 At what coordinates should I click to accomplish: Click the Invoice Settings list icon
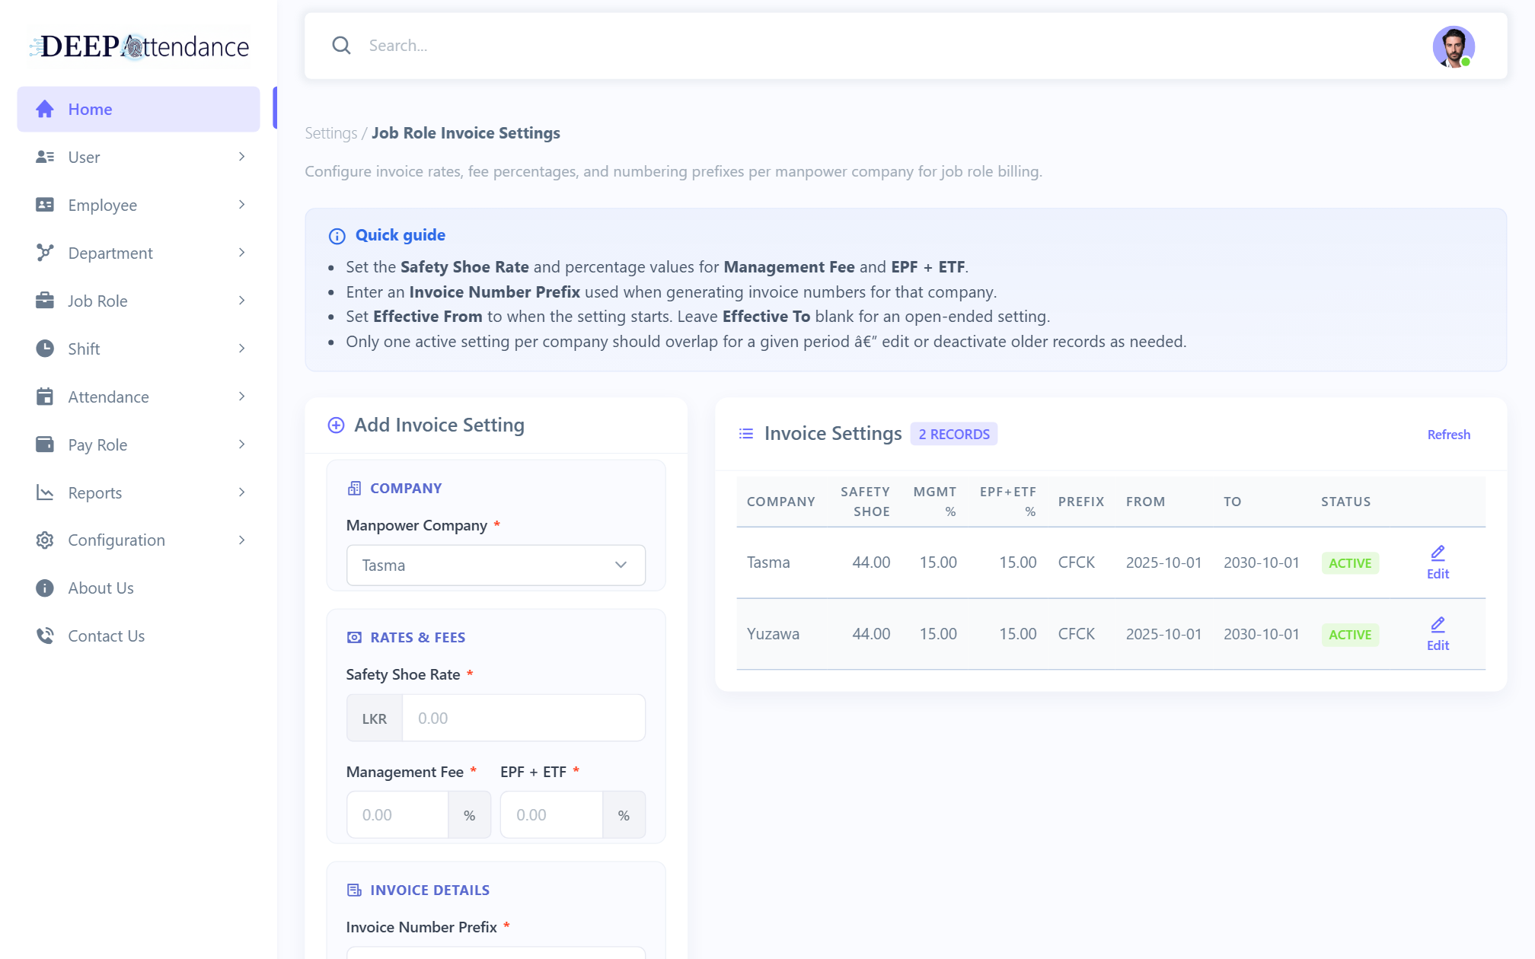coord(746,434)
